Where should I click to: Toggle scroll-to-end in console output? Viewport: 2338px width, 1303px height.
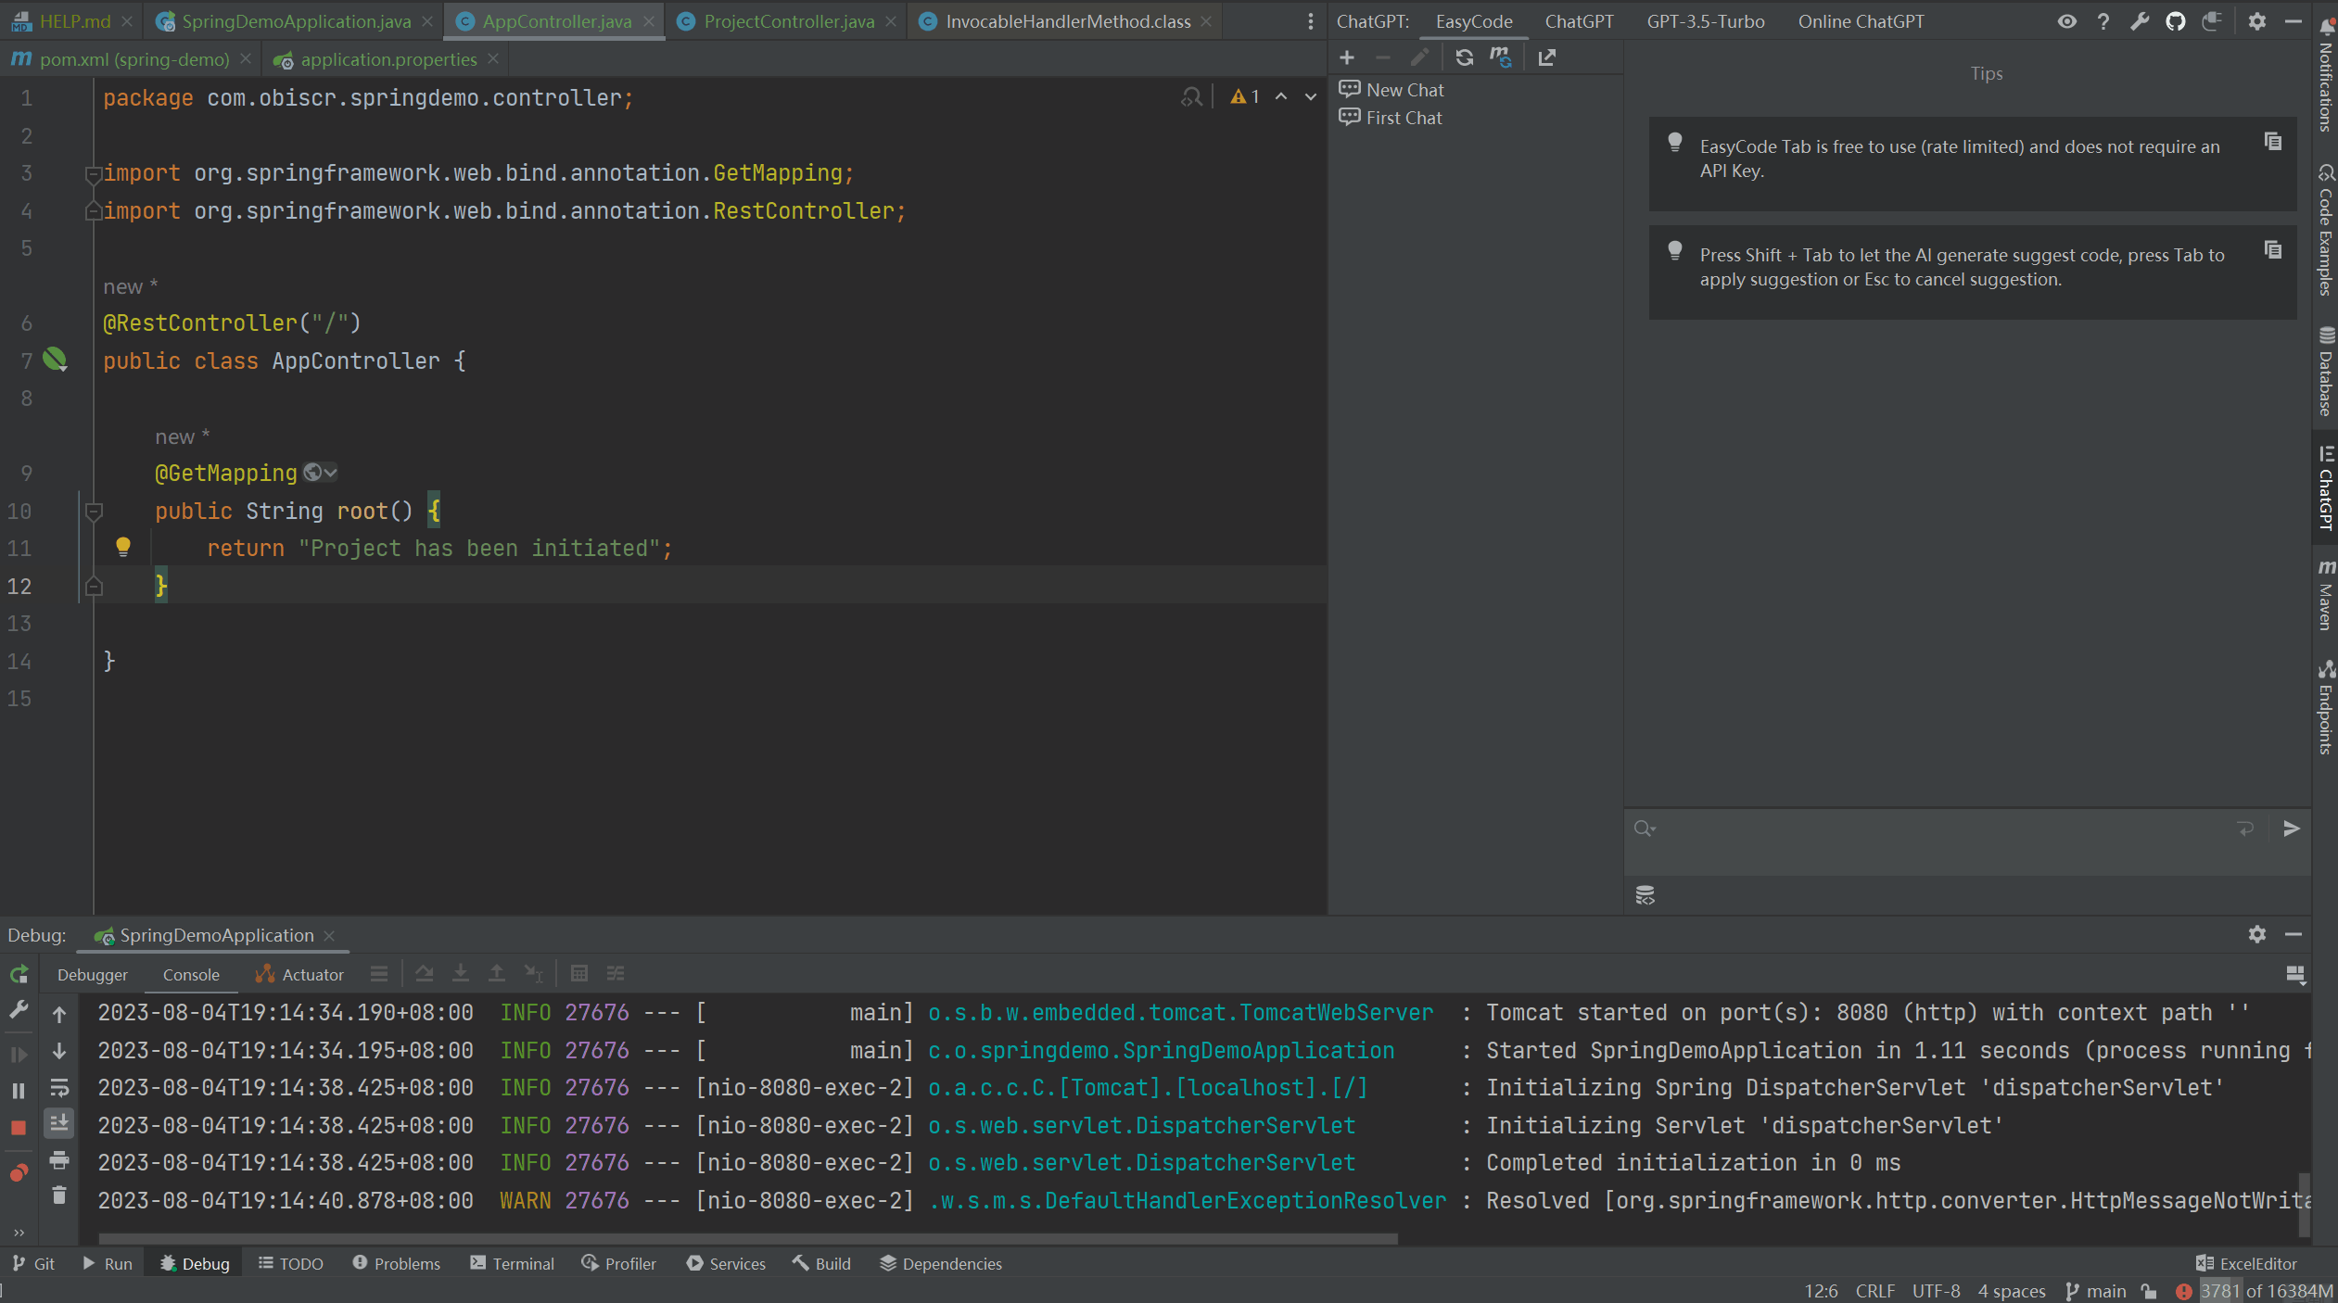pos(59,1124)
